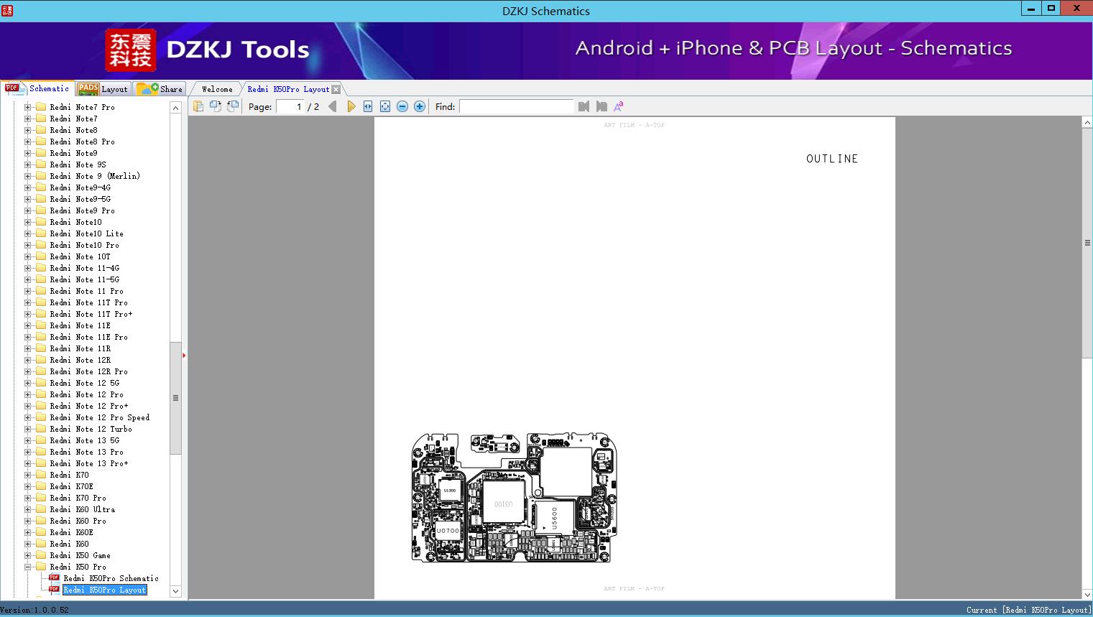This screenshot has height=617, width=1093.
Task: Click the document viewer vertical scrollbar thumb
Action: click(x=1087, y=243)
